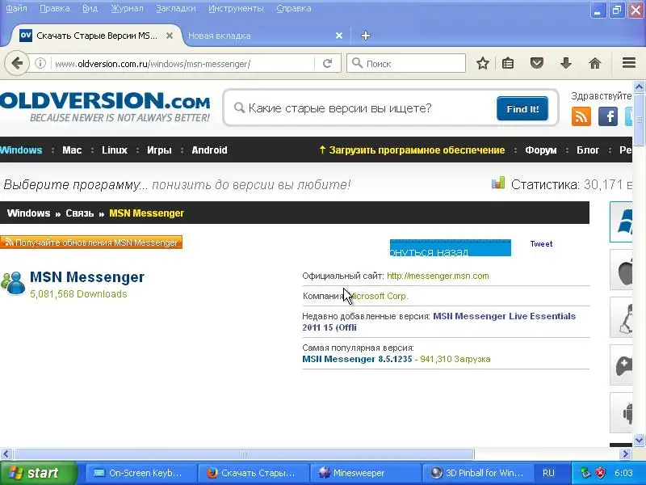646x485 pixels.
Task: Click the Microsoft Corp. company link
Action: click(379, 296)
